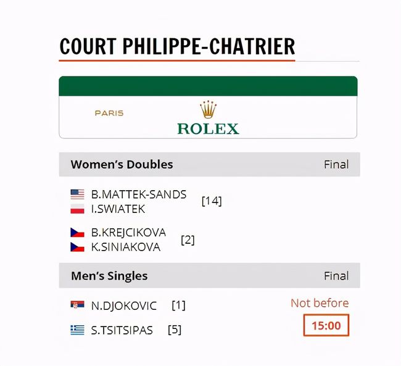Click the Czech flag beside K.SINIAKOVA

pyautogui.click(x=77, y=247)
